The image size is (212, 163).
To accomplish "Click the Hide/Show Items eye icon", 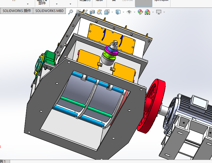I will pos(129,12).
